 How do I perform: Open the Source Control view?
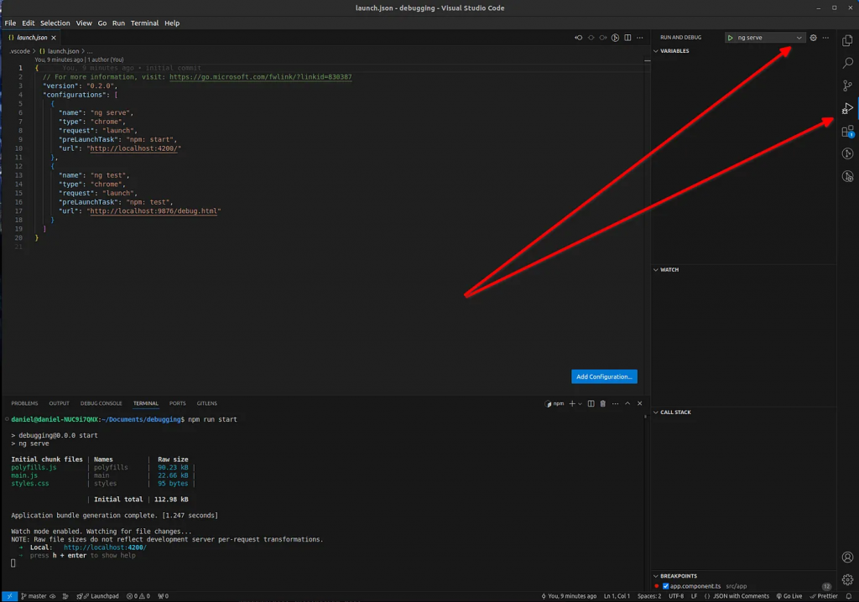(847, 86)
